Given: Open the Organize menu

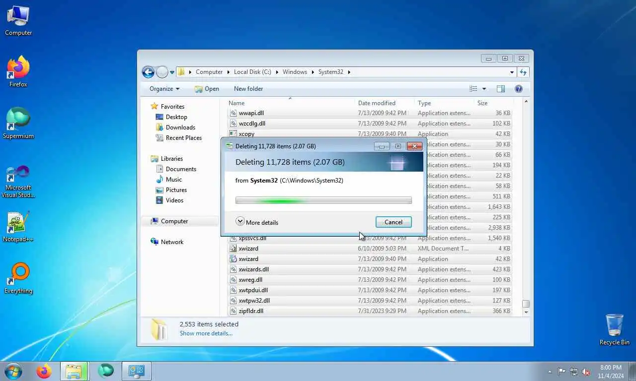Looking at the screenshot, I should coord(164,89).
